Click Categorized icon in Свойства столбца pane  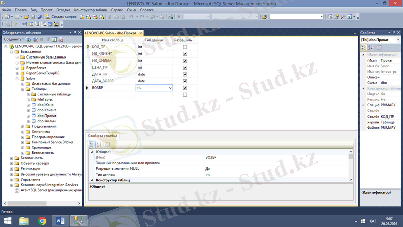tap(92, 145)
